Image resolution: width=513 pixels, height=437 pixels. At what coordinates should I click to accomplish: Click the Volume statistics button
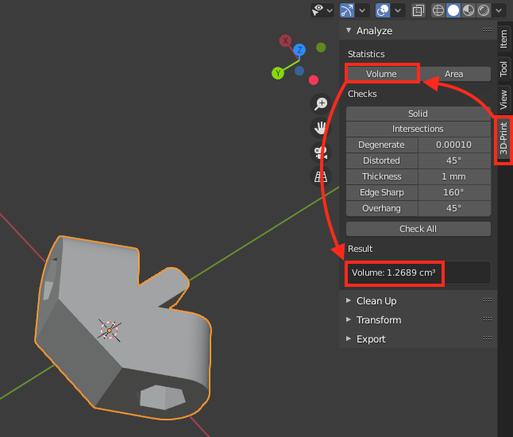click(x=381, y=74)
